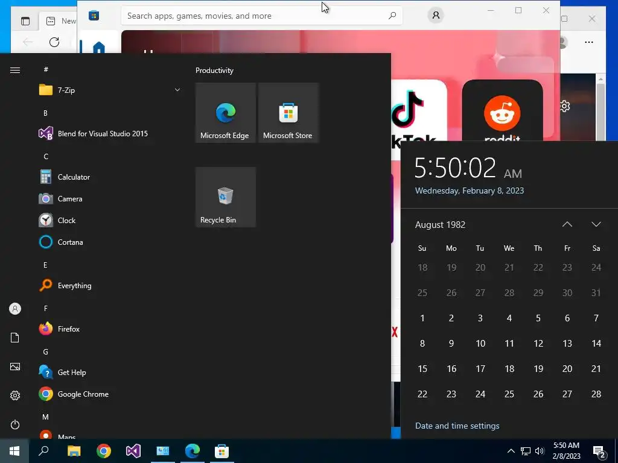This screenshot has width=618, height=463.
Task: Select July 31 in the calendar
Action: pyautogui.click(x=596, y=292)
